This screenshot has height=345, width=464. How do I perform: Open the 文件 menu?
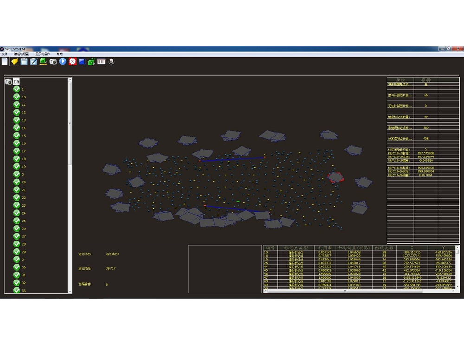tap(5, 54)
